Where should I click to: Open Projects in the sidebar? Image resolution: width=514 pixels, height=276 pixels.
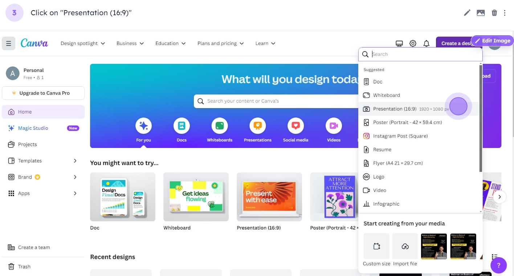coord(43,144)
